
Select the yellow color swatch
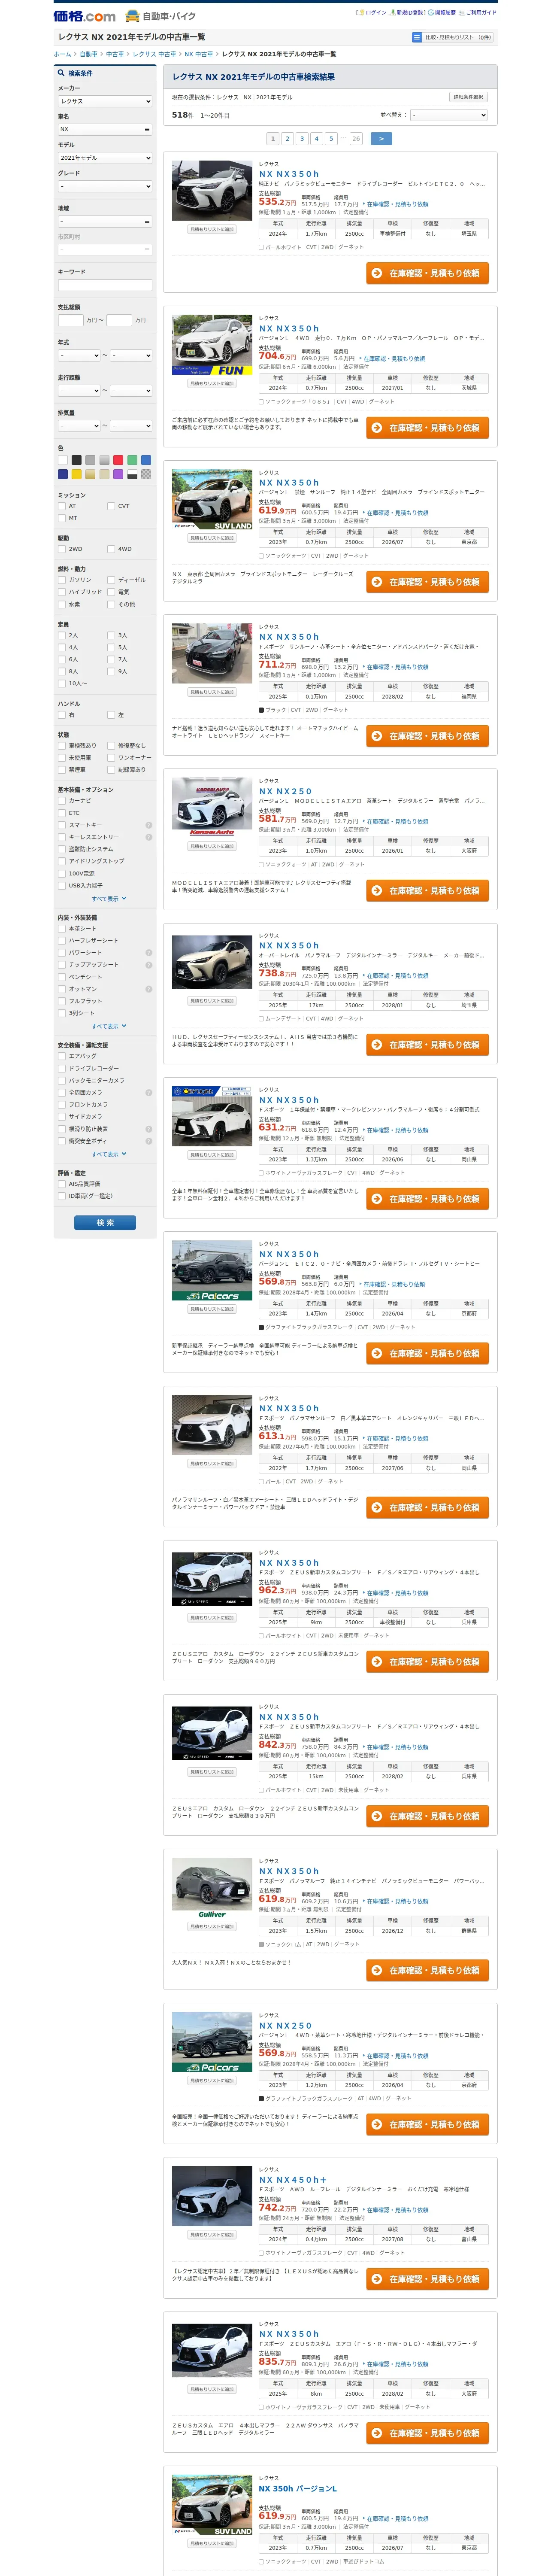tap(76, 474)
